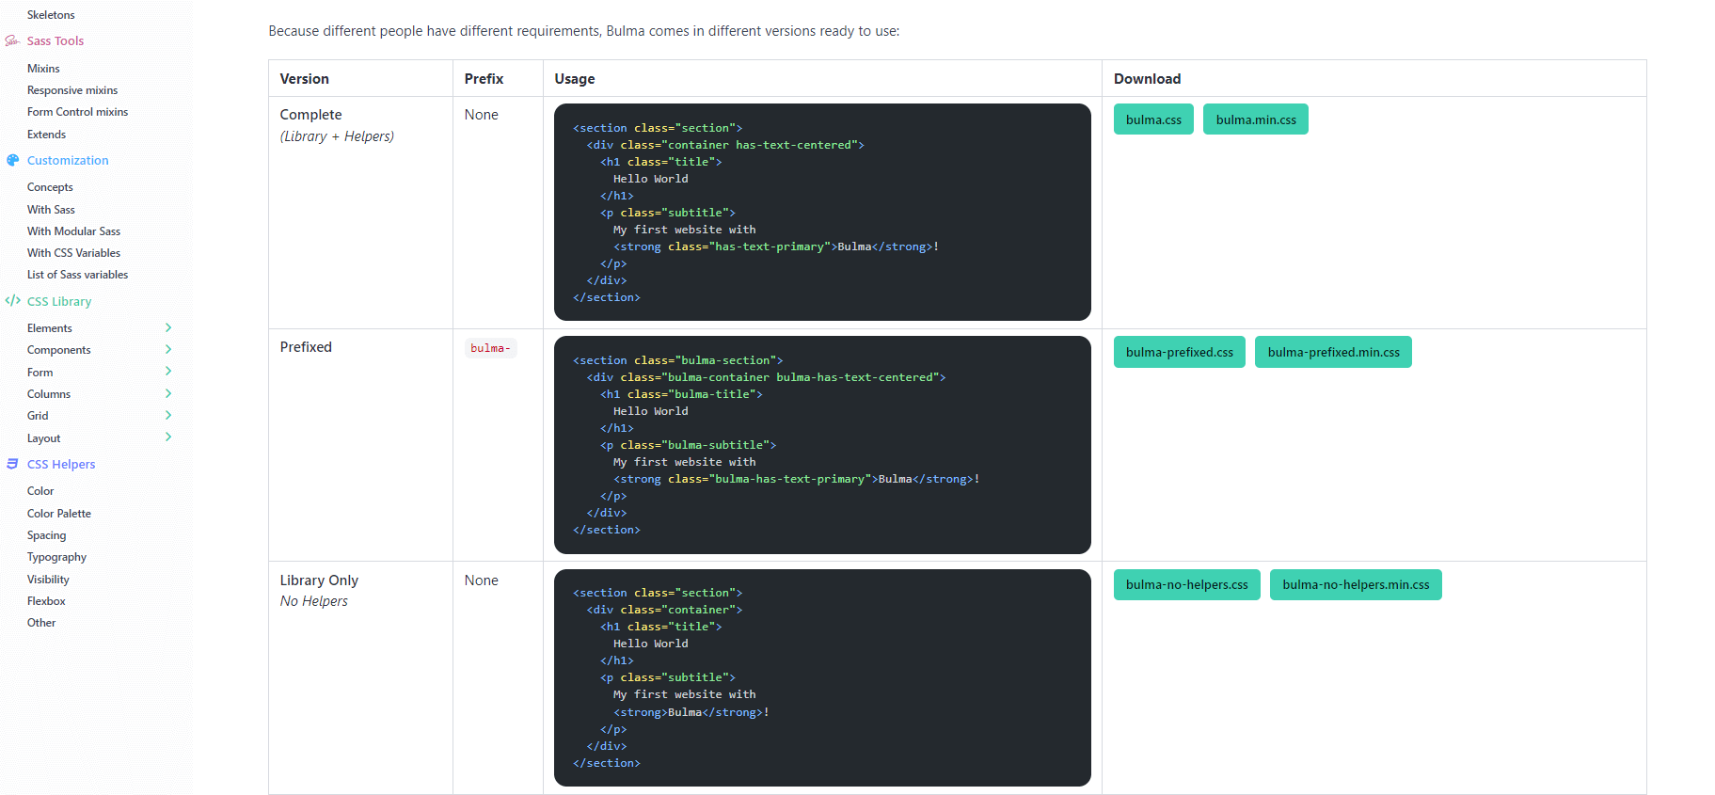Open the Visibility helpers page

[48, 580]
